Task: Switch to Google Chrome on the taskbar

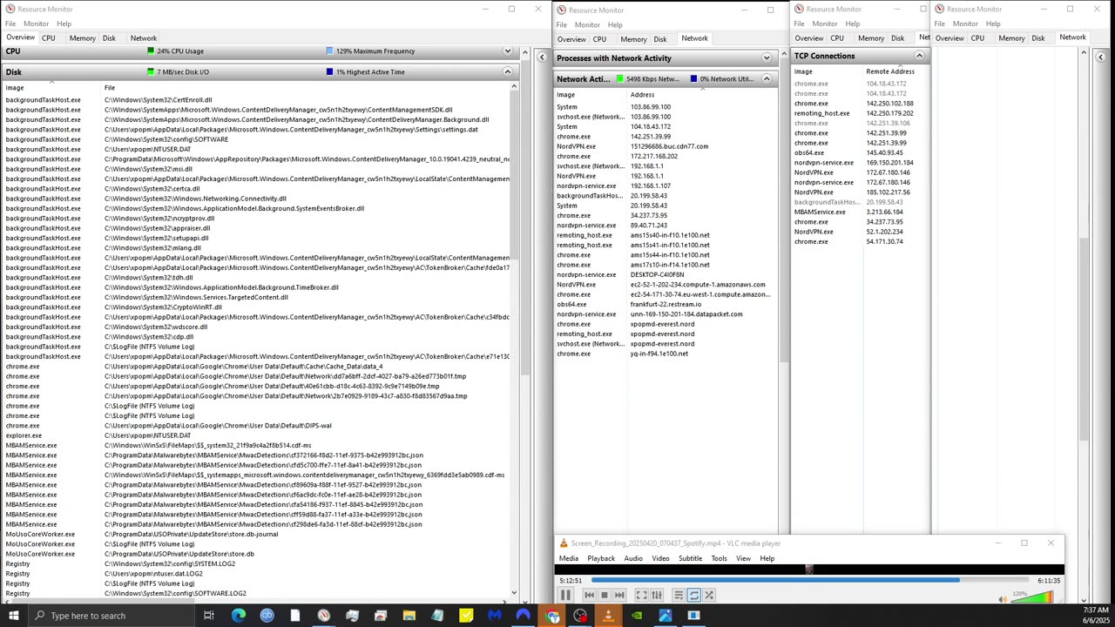Action: point(552,616)
